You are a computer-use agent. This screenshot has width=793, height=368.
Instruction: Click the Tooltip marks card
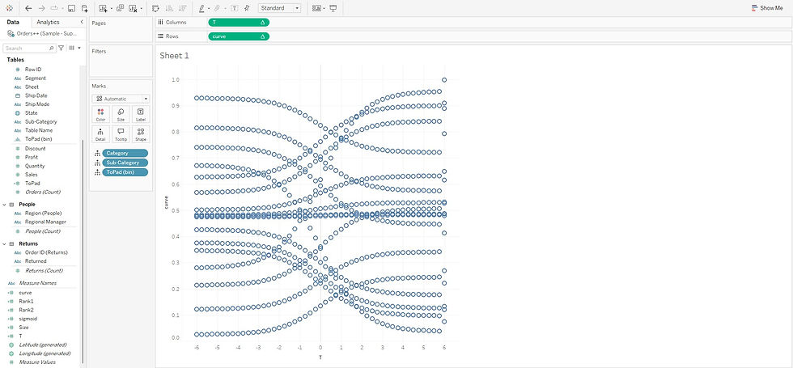click(x=121, y=134)
